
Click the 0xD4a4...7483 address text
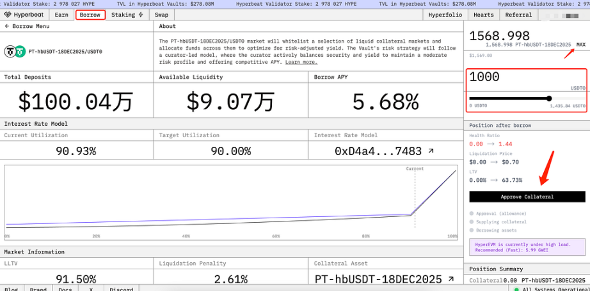coord(378,151)
